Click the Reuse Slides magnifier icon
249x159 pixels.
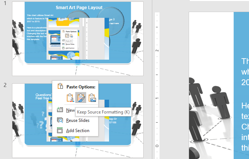click(x=60, y=120)
